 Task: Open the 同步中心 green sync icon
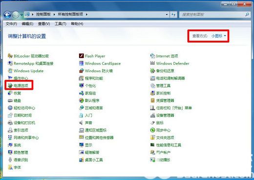(152, 130)
